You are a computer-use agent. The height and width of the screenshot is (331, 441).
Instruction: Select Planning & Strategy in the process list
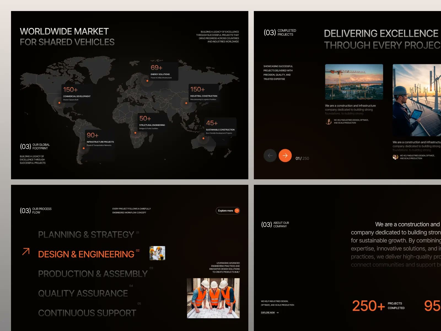point(86,234)
